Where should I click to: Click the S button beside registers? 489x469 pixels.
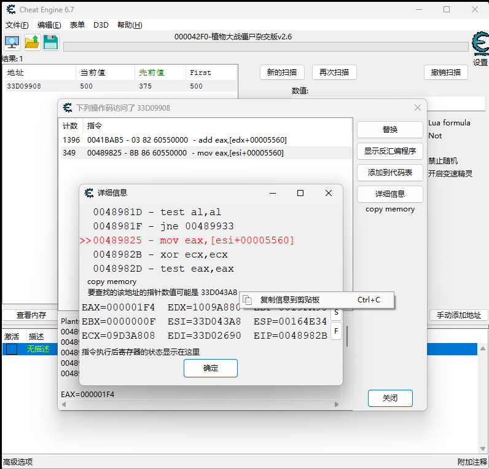(336, 313)
